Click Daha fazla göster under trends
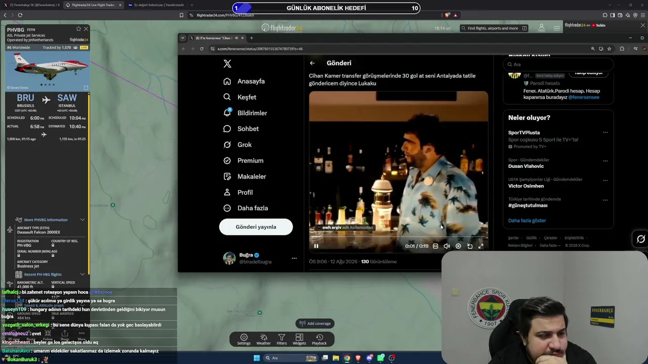Screen dimensions: 648x364 527,220
